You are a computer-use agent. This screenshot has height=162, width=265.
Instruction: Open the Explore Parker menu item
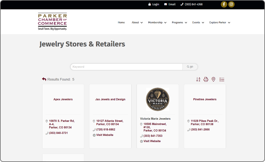218,22
